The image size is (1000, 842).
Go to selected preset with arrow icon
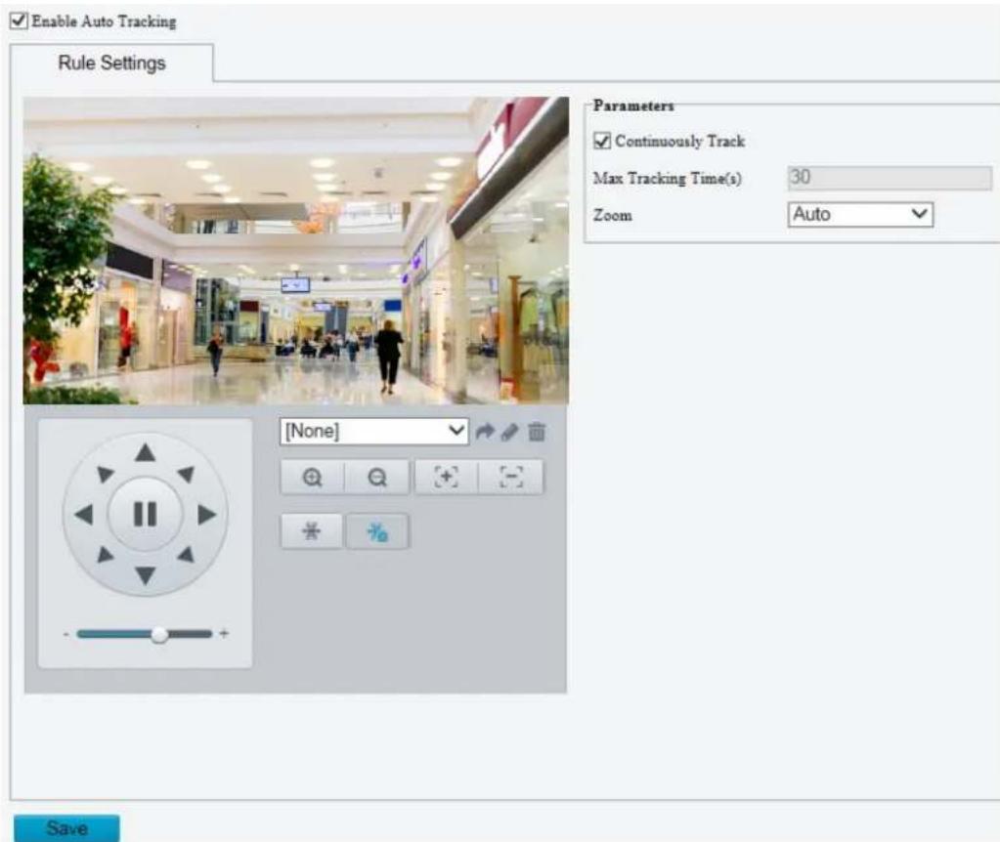coord(485,432)
